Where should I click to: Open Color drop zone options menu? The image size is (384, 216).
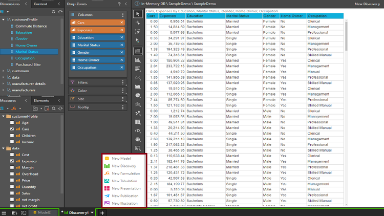pos(123,91)
